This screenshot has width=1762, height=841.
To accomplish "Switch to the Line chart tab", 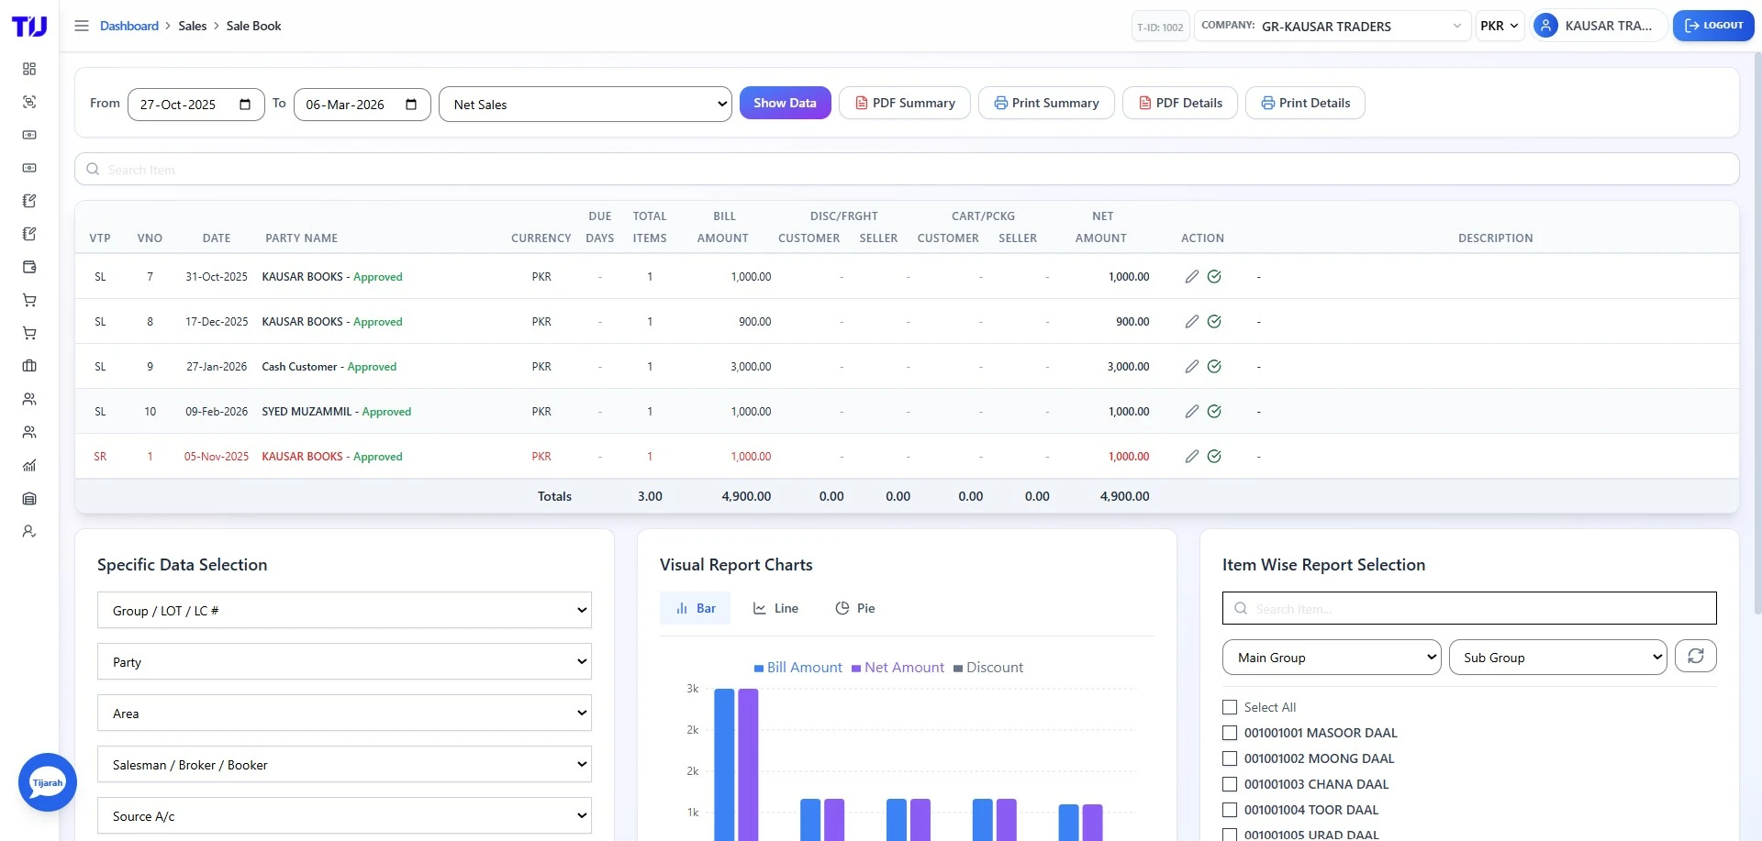I will tap(775, 608).
